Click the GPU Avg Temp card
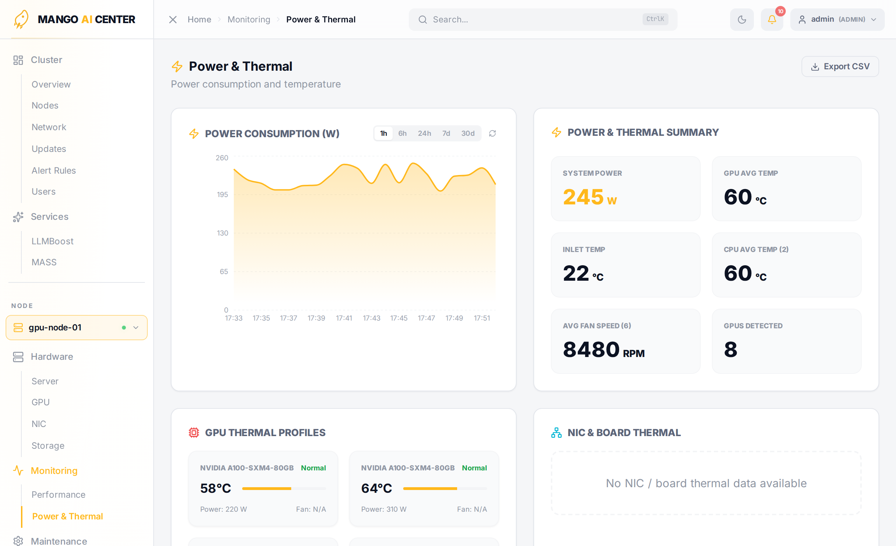Viewport: 896px width, 546px height. pos(786,189)
